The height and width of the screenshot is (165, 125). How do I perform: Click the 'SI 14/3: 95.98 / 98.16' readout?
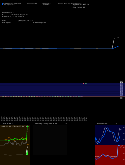[x=19, y=14]
